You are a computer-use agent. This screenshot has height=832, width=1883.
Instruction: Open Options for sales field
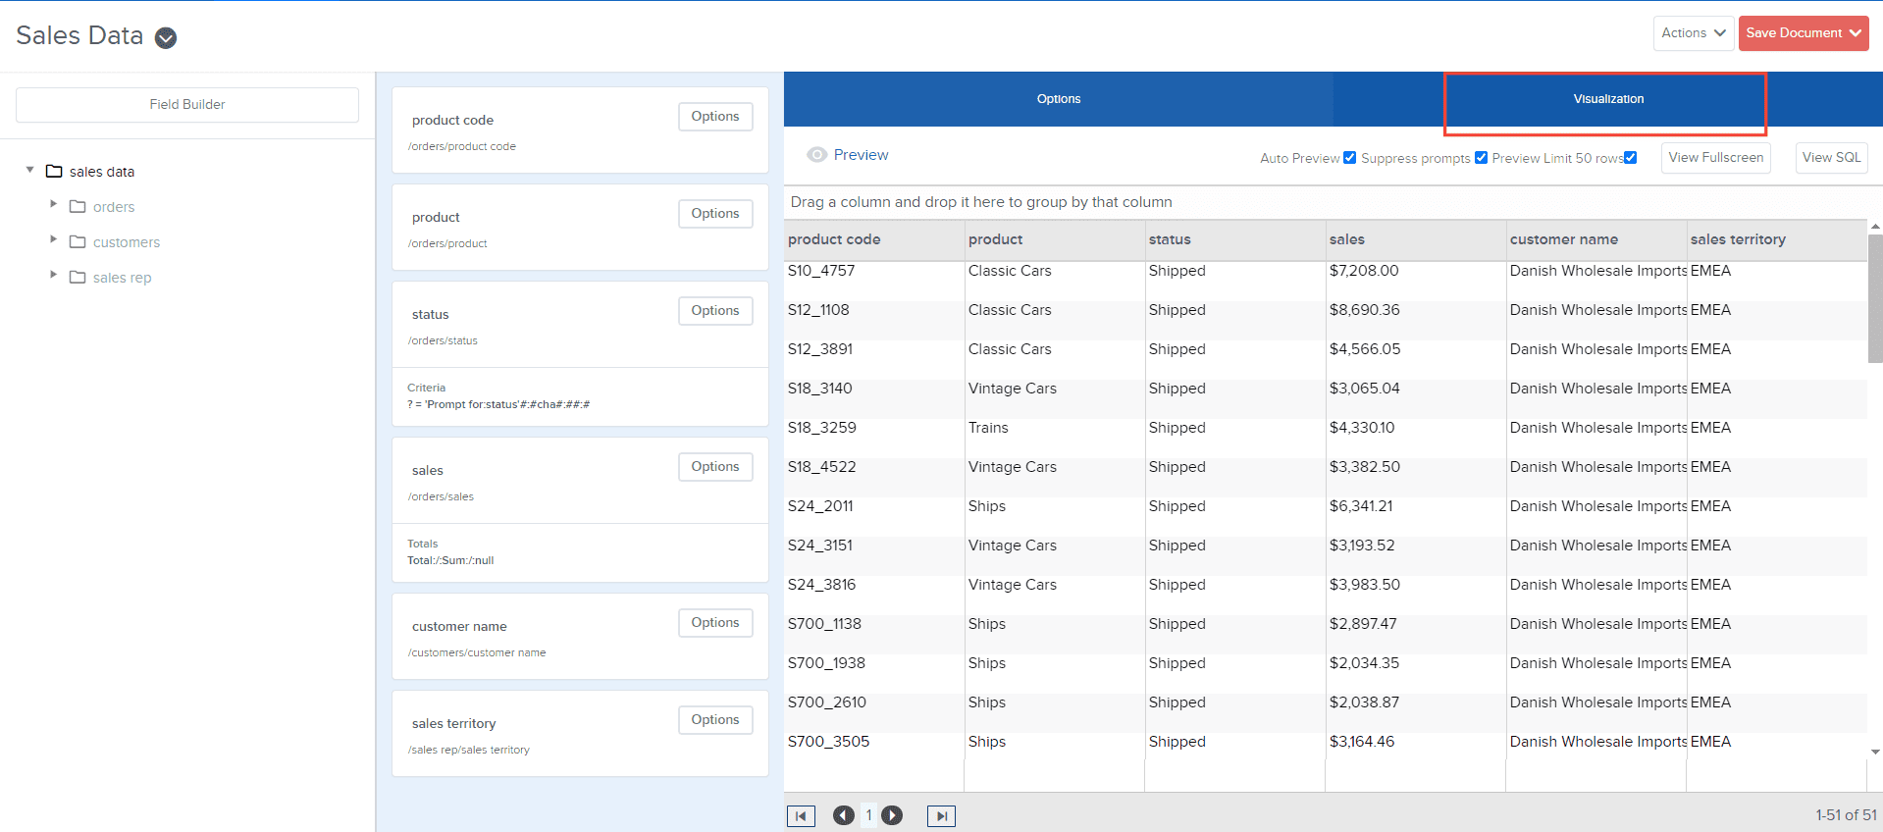[x=715, y=466]
